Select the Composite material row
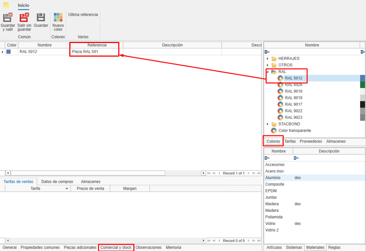Image resolution: width=366 pixels, height=251 pixels. point(315,184)
